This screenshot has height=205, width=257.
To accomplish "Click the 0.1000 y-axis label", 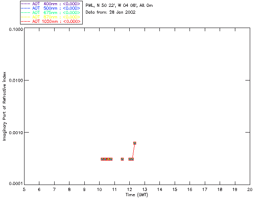I will click(16, 29).
